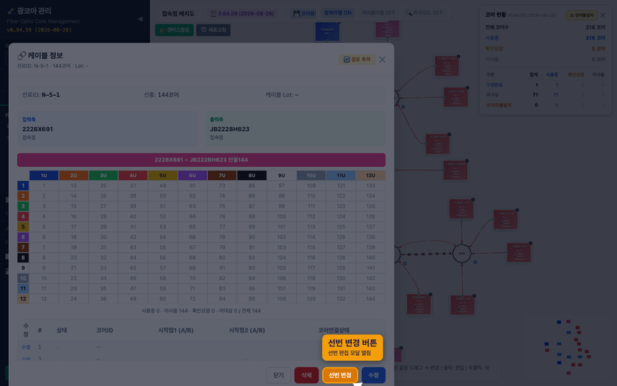Click row color label 8 black

coord(23,257)
